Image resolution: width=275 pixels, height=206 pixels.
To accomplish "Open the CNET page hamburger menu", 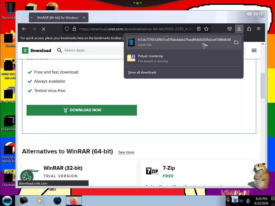I will pos(254,50).
